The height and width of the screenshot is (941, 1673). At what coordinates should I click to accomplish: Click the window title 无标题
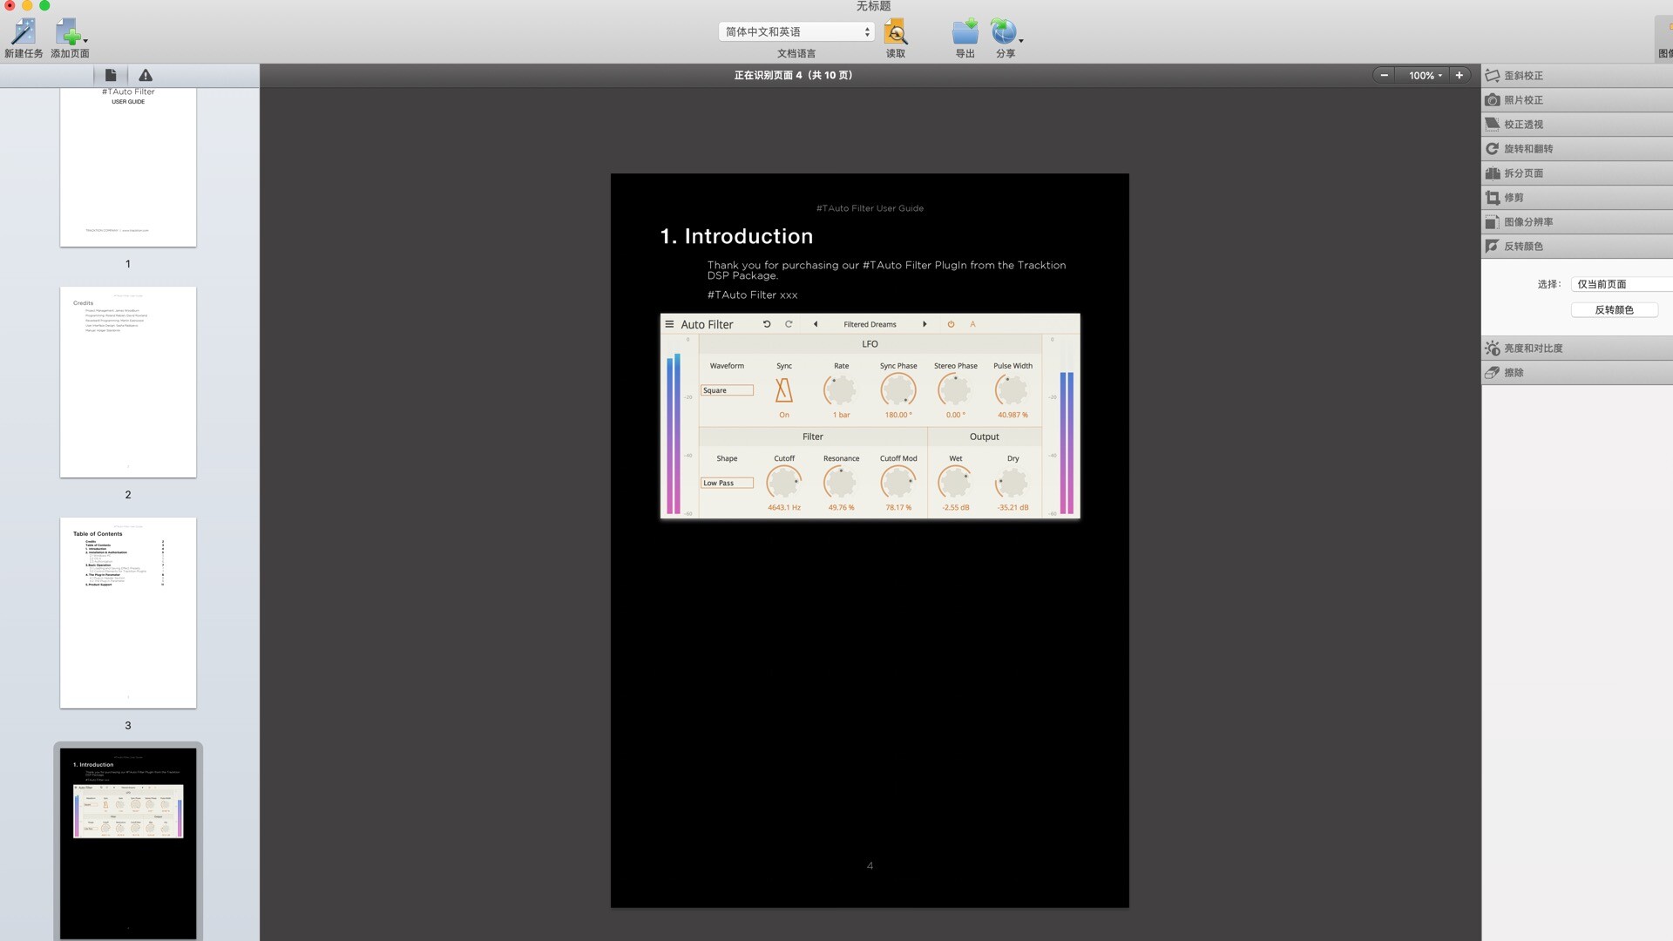[x=873, y=6]
